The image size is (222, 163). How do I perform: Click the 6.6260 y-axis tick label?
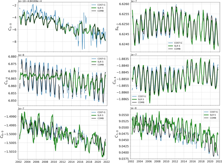(x=124, y=4)
